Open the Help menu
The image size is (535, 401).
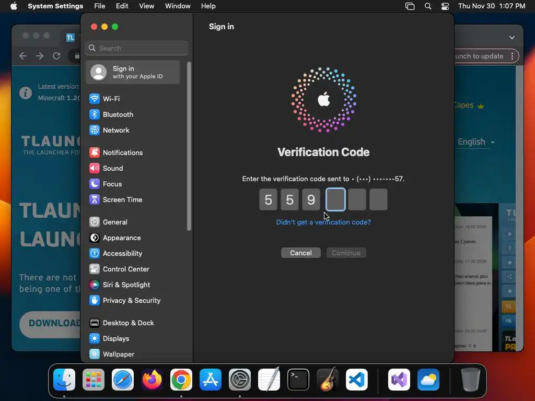point(208,6)
